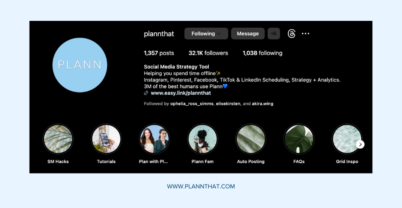Click the WWW.PLANNTHAT.COM caption
Image resolution: width=402 pixels, height=208 pixels.
coord(201,187)
